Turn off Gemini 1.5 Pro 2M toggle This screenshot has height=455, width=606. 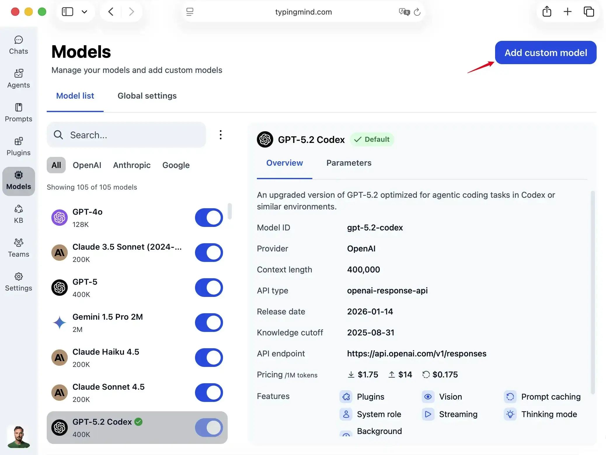coord(209,323)
